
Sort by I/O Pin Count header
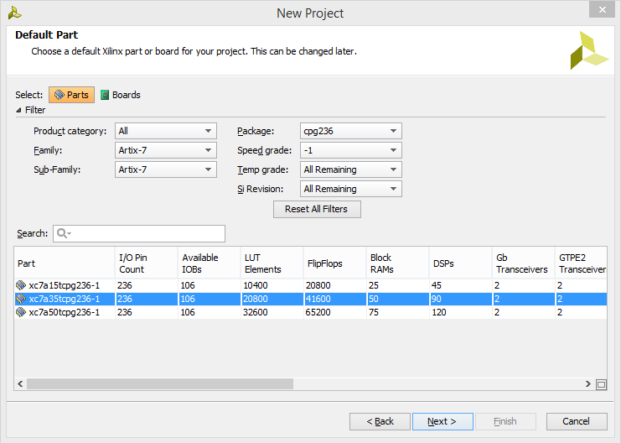pos(146,263)
